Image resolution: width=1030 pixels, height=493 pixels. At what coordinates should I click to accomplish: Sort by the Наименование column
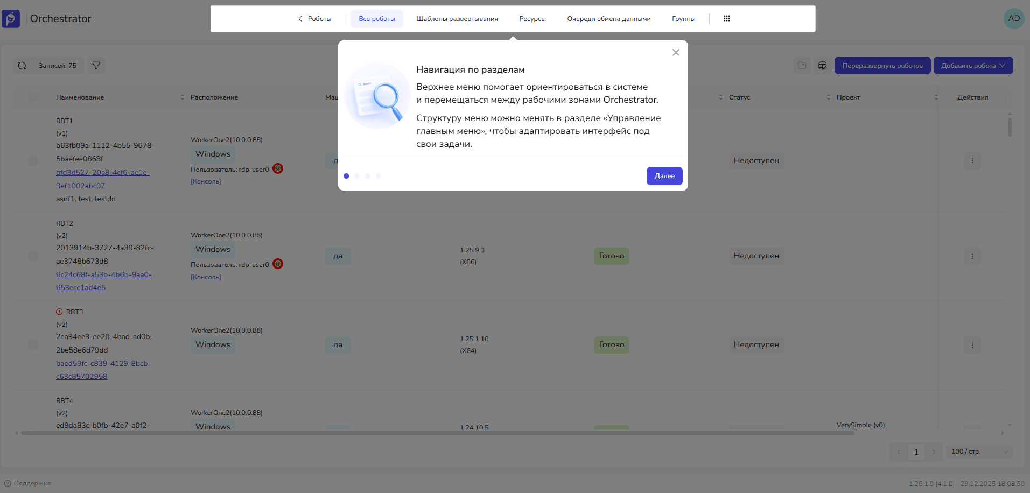182,97
